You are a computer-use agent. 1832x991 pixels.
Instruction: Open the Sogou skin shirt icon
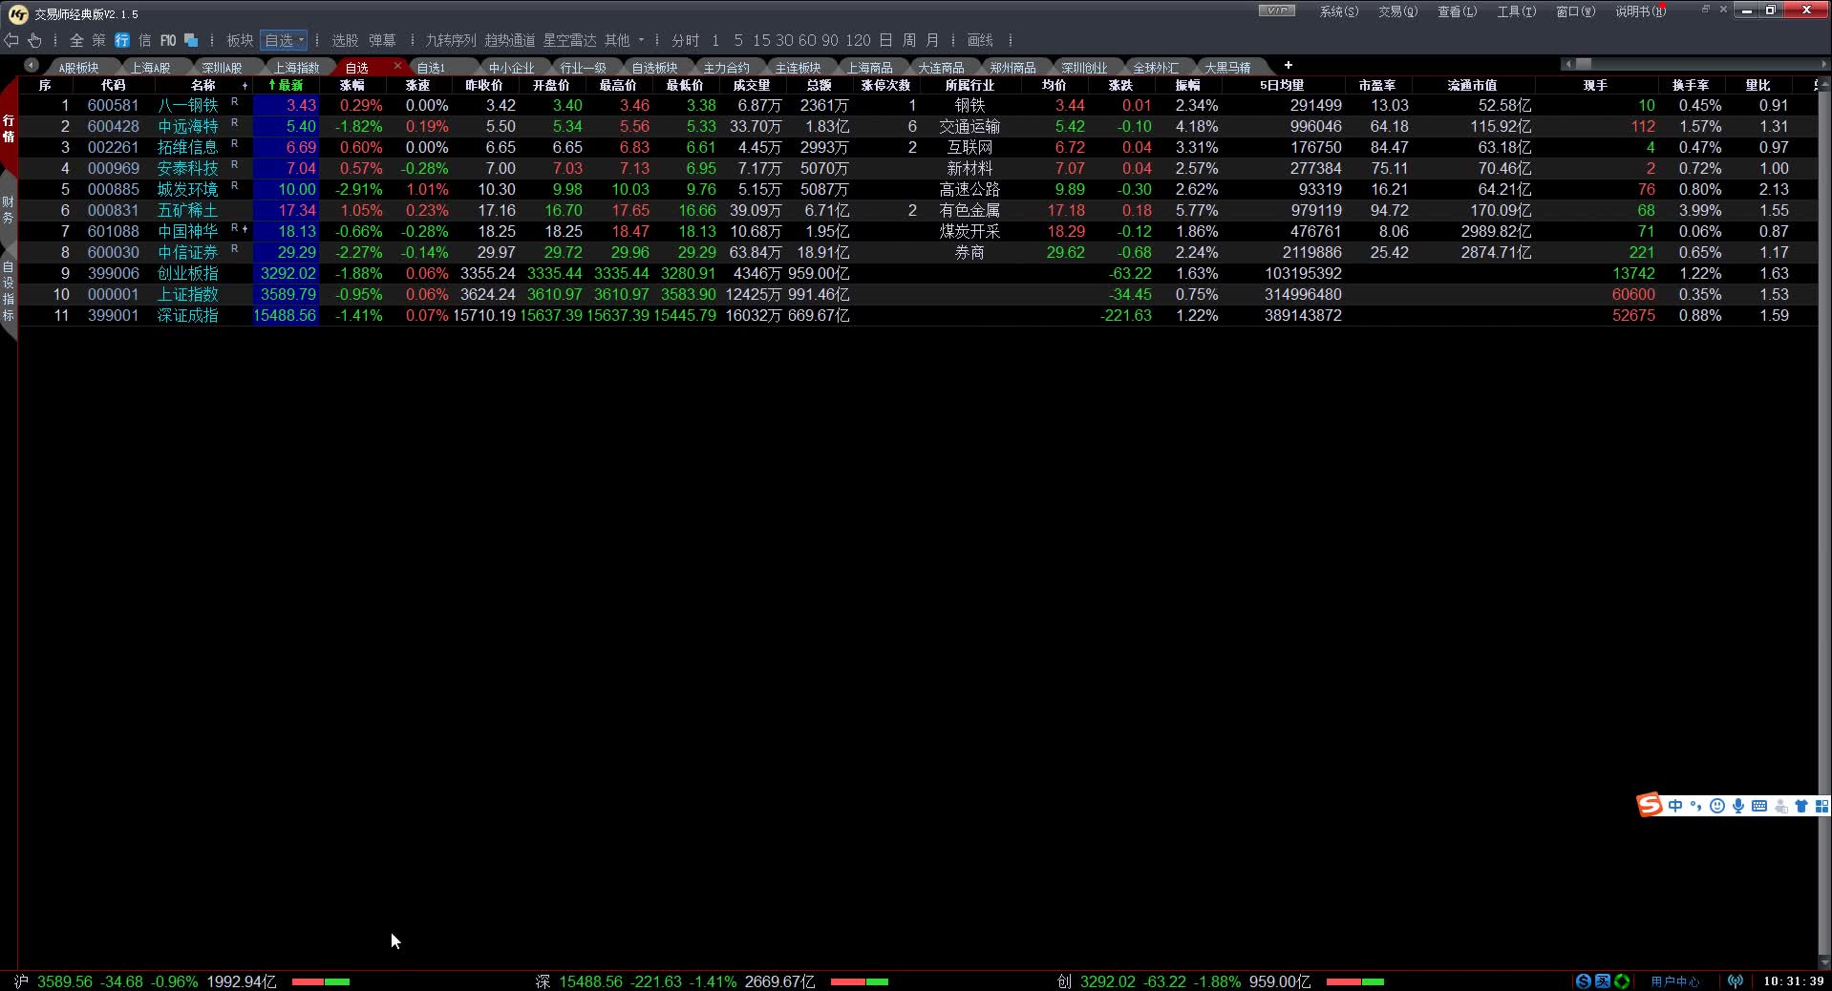click(x=1801, y=806)
